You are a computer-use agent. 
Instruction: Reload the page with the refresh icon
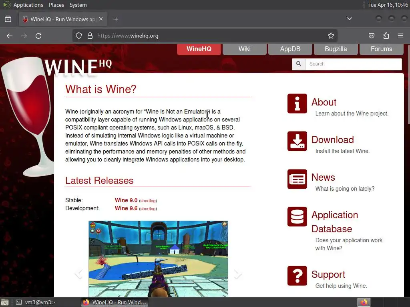coord(38,36)
